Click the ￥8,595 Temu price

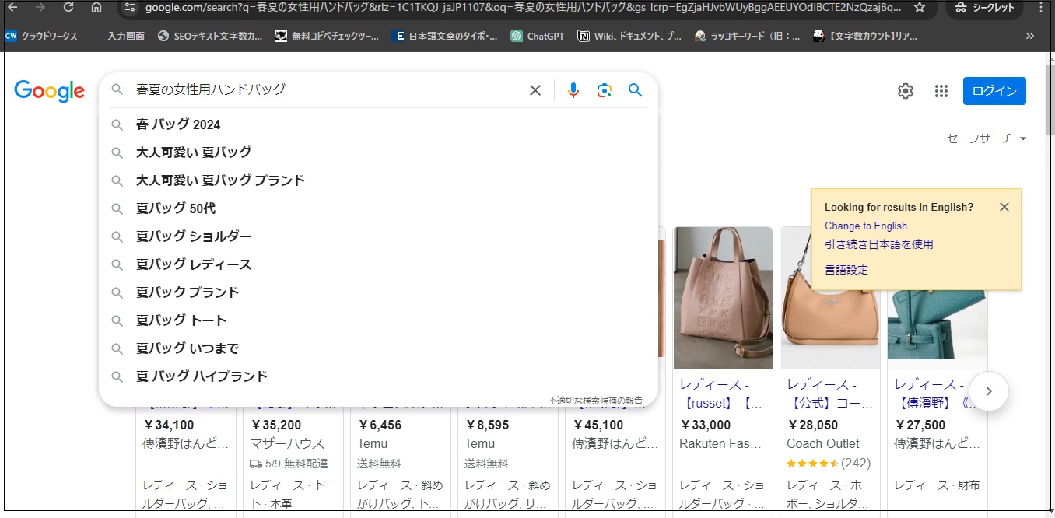[x=487, y=425]
